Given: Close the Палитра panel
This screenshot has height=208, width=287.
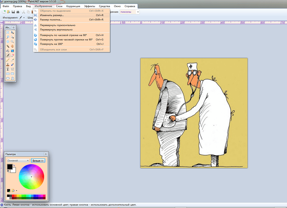Looking at the screenshot, I should (x=46, y=154).
